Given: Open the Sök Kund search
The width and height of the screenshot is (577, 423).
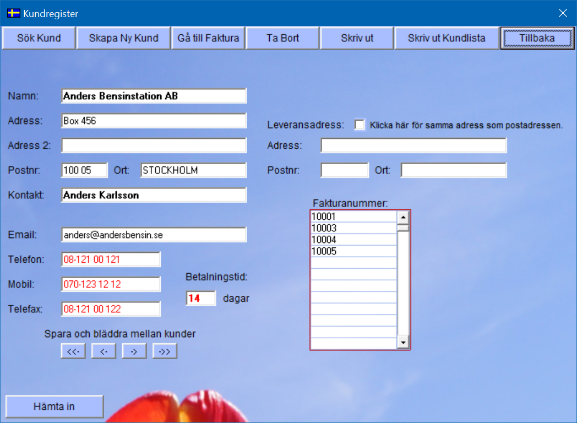Looking at the screenshot, I should pos(39,39).
